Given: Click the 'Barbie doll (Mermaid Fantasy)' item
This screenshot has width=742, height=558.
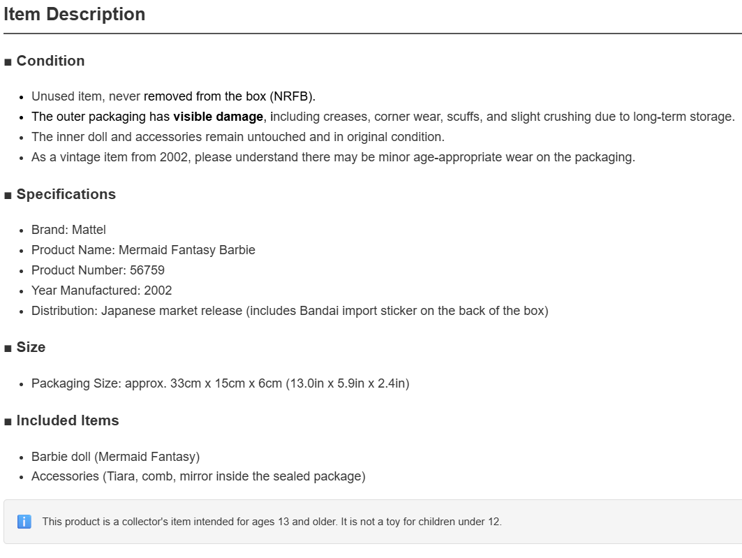Looking at the screenshot, I should (115, 457).
